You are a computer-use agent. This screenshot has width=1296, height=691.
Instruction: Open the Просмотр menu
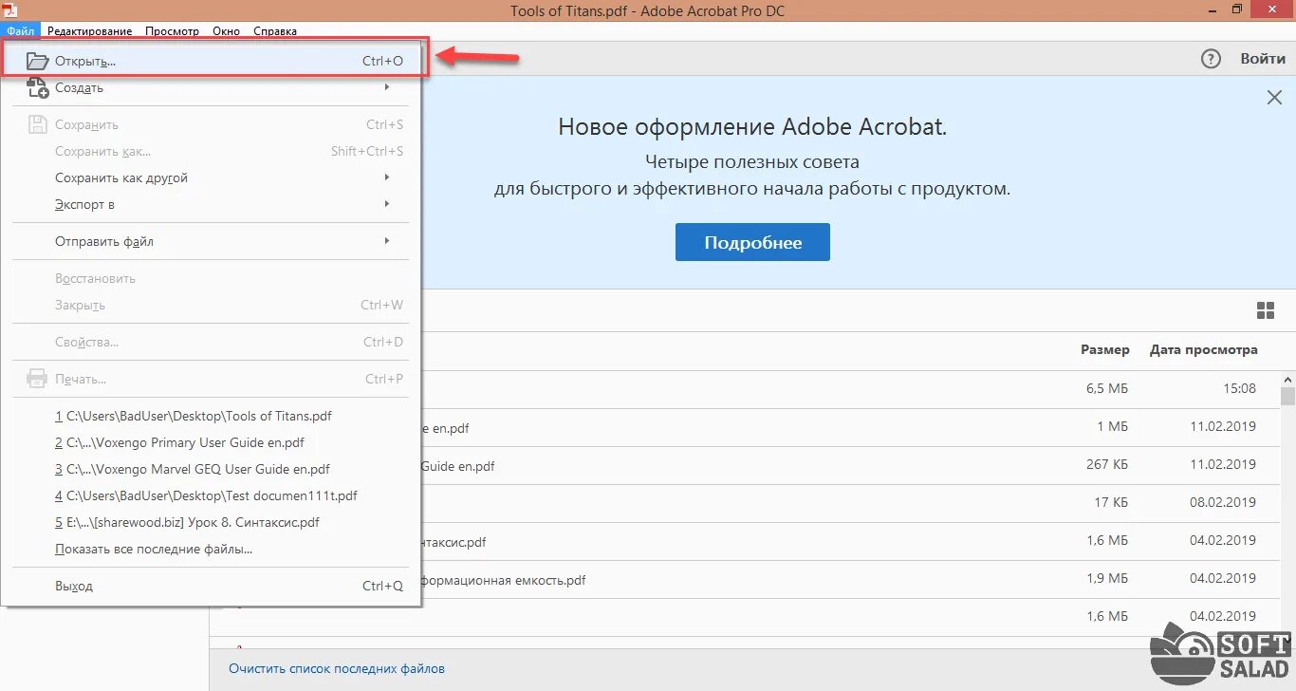[172, 30]
